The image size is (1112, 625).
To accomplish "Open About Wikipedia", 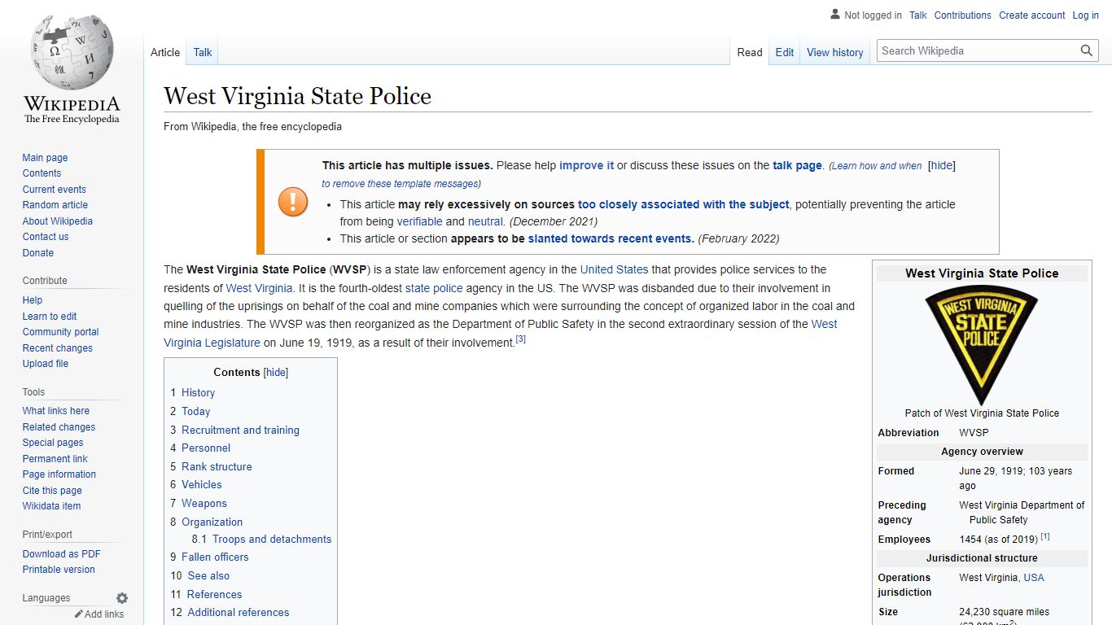I will (x=57, y=221).
